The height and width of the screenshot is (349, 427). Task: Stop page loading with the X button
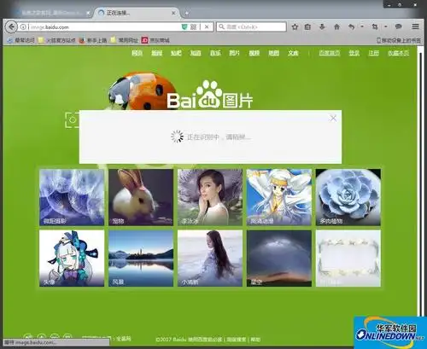point(207,27)
